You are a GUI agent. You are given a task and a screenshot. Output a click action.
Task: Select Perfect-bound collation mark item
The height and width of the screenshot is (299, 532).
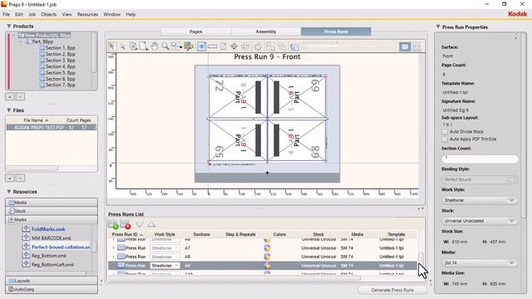(x=61, y=247)
